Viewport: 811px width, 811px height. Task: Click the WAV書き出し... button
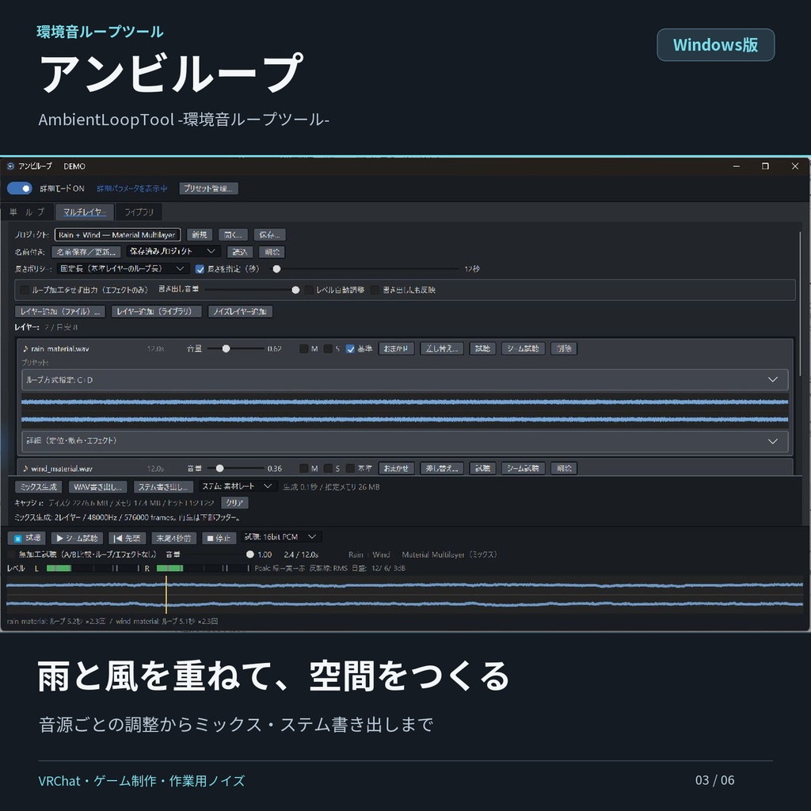(97, 487)
